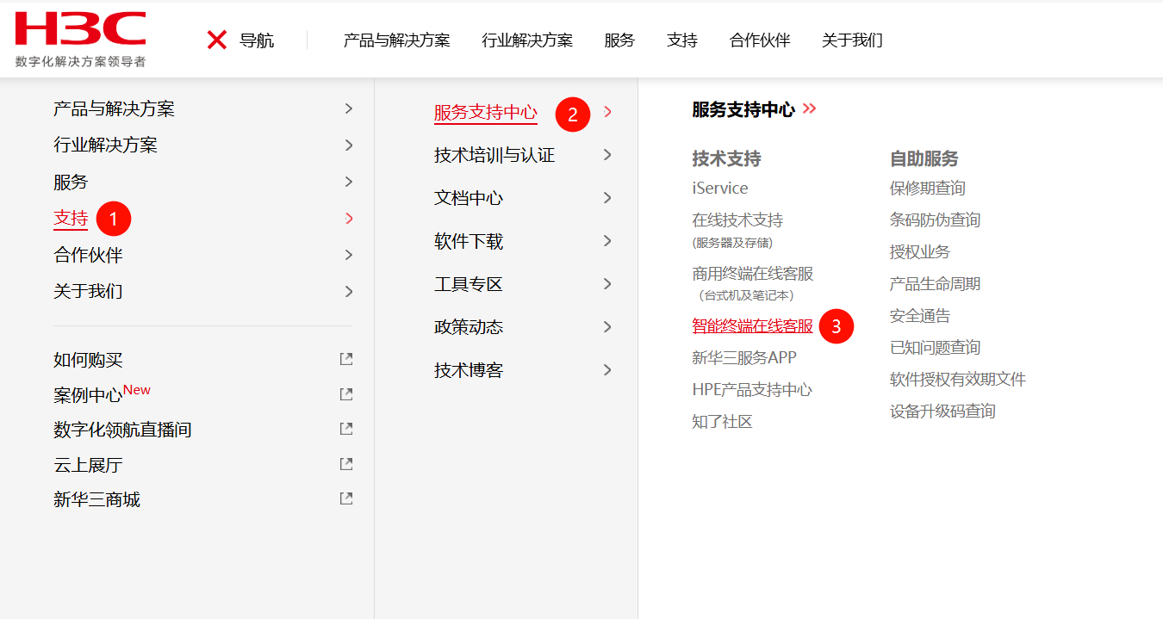Expand chevron for 软件下载

pyautogui.click(x=607, y=241)
